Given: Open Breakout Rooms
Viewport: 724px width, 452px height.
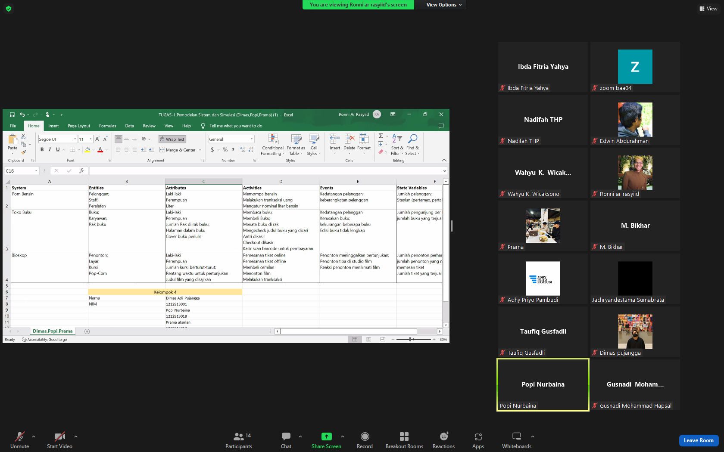Looking at the screenshot, I should tap(404, 440).
